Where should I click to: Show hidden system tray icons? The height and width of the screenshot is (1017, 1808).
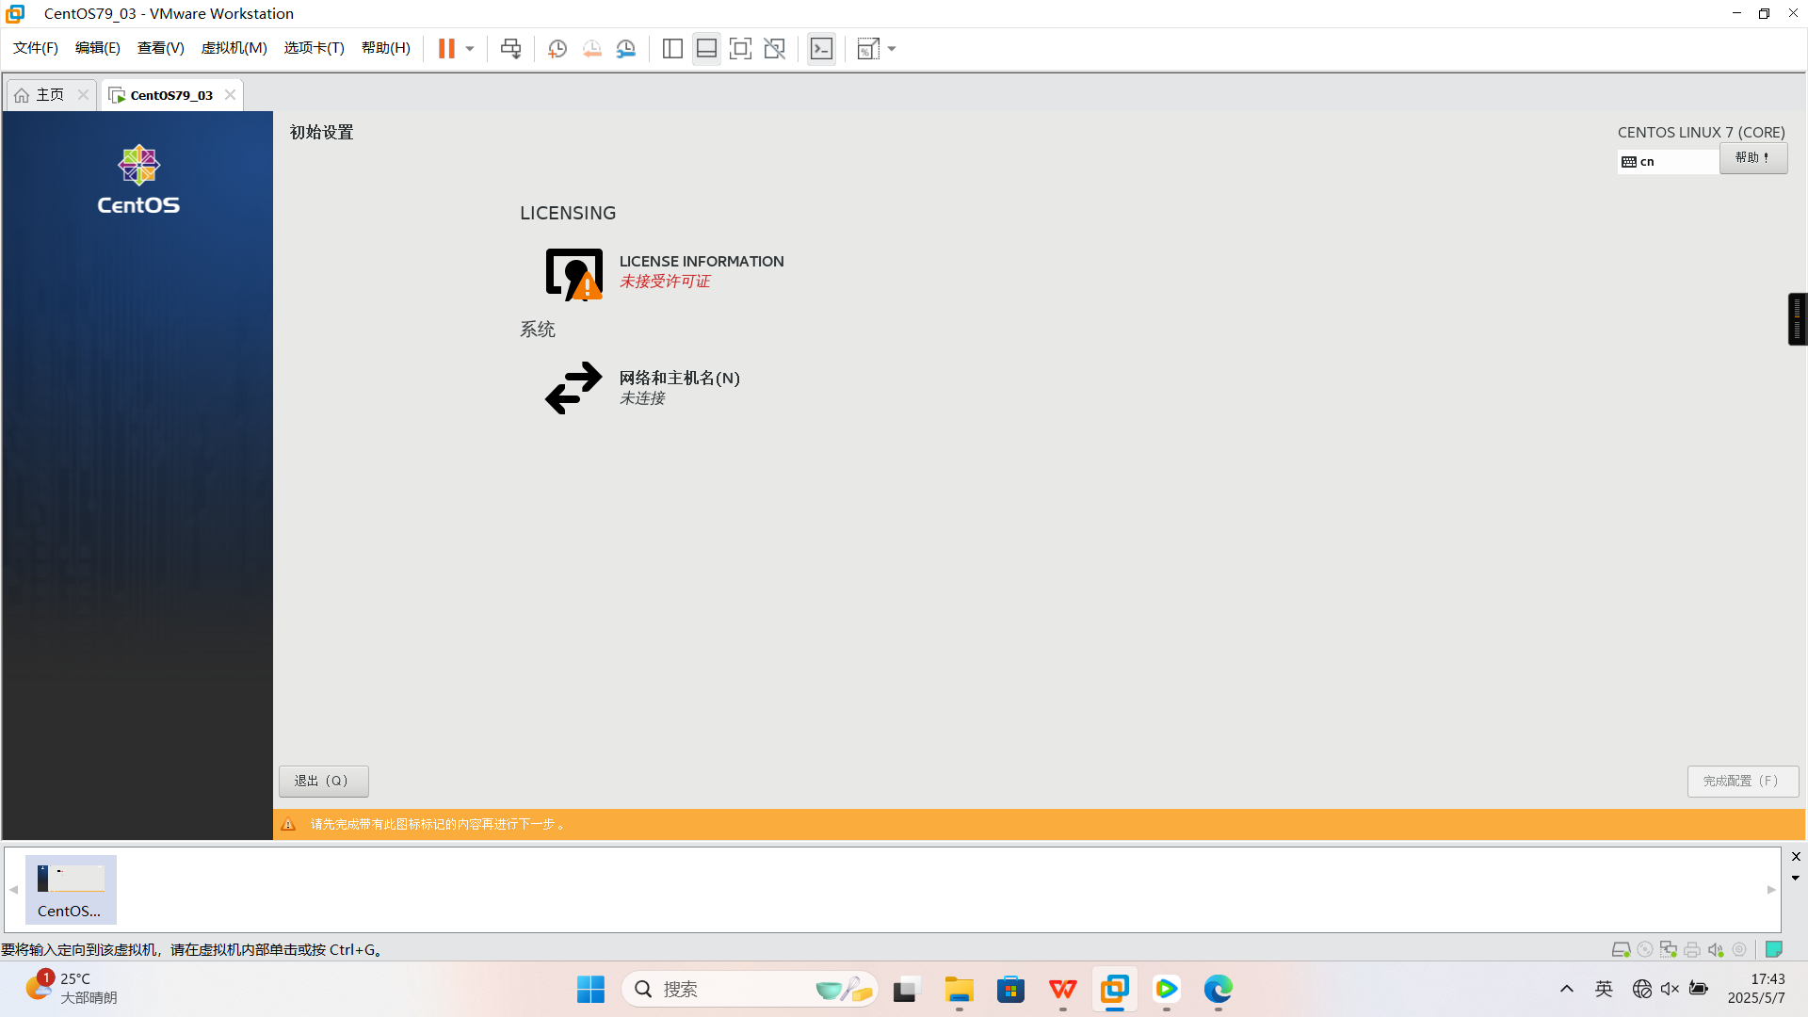[1567, 989]
